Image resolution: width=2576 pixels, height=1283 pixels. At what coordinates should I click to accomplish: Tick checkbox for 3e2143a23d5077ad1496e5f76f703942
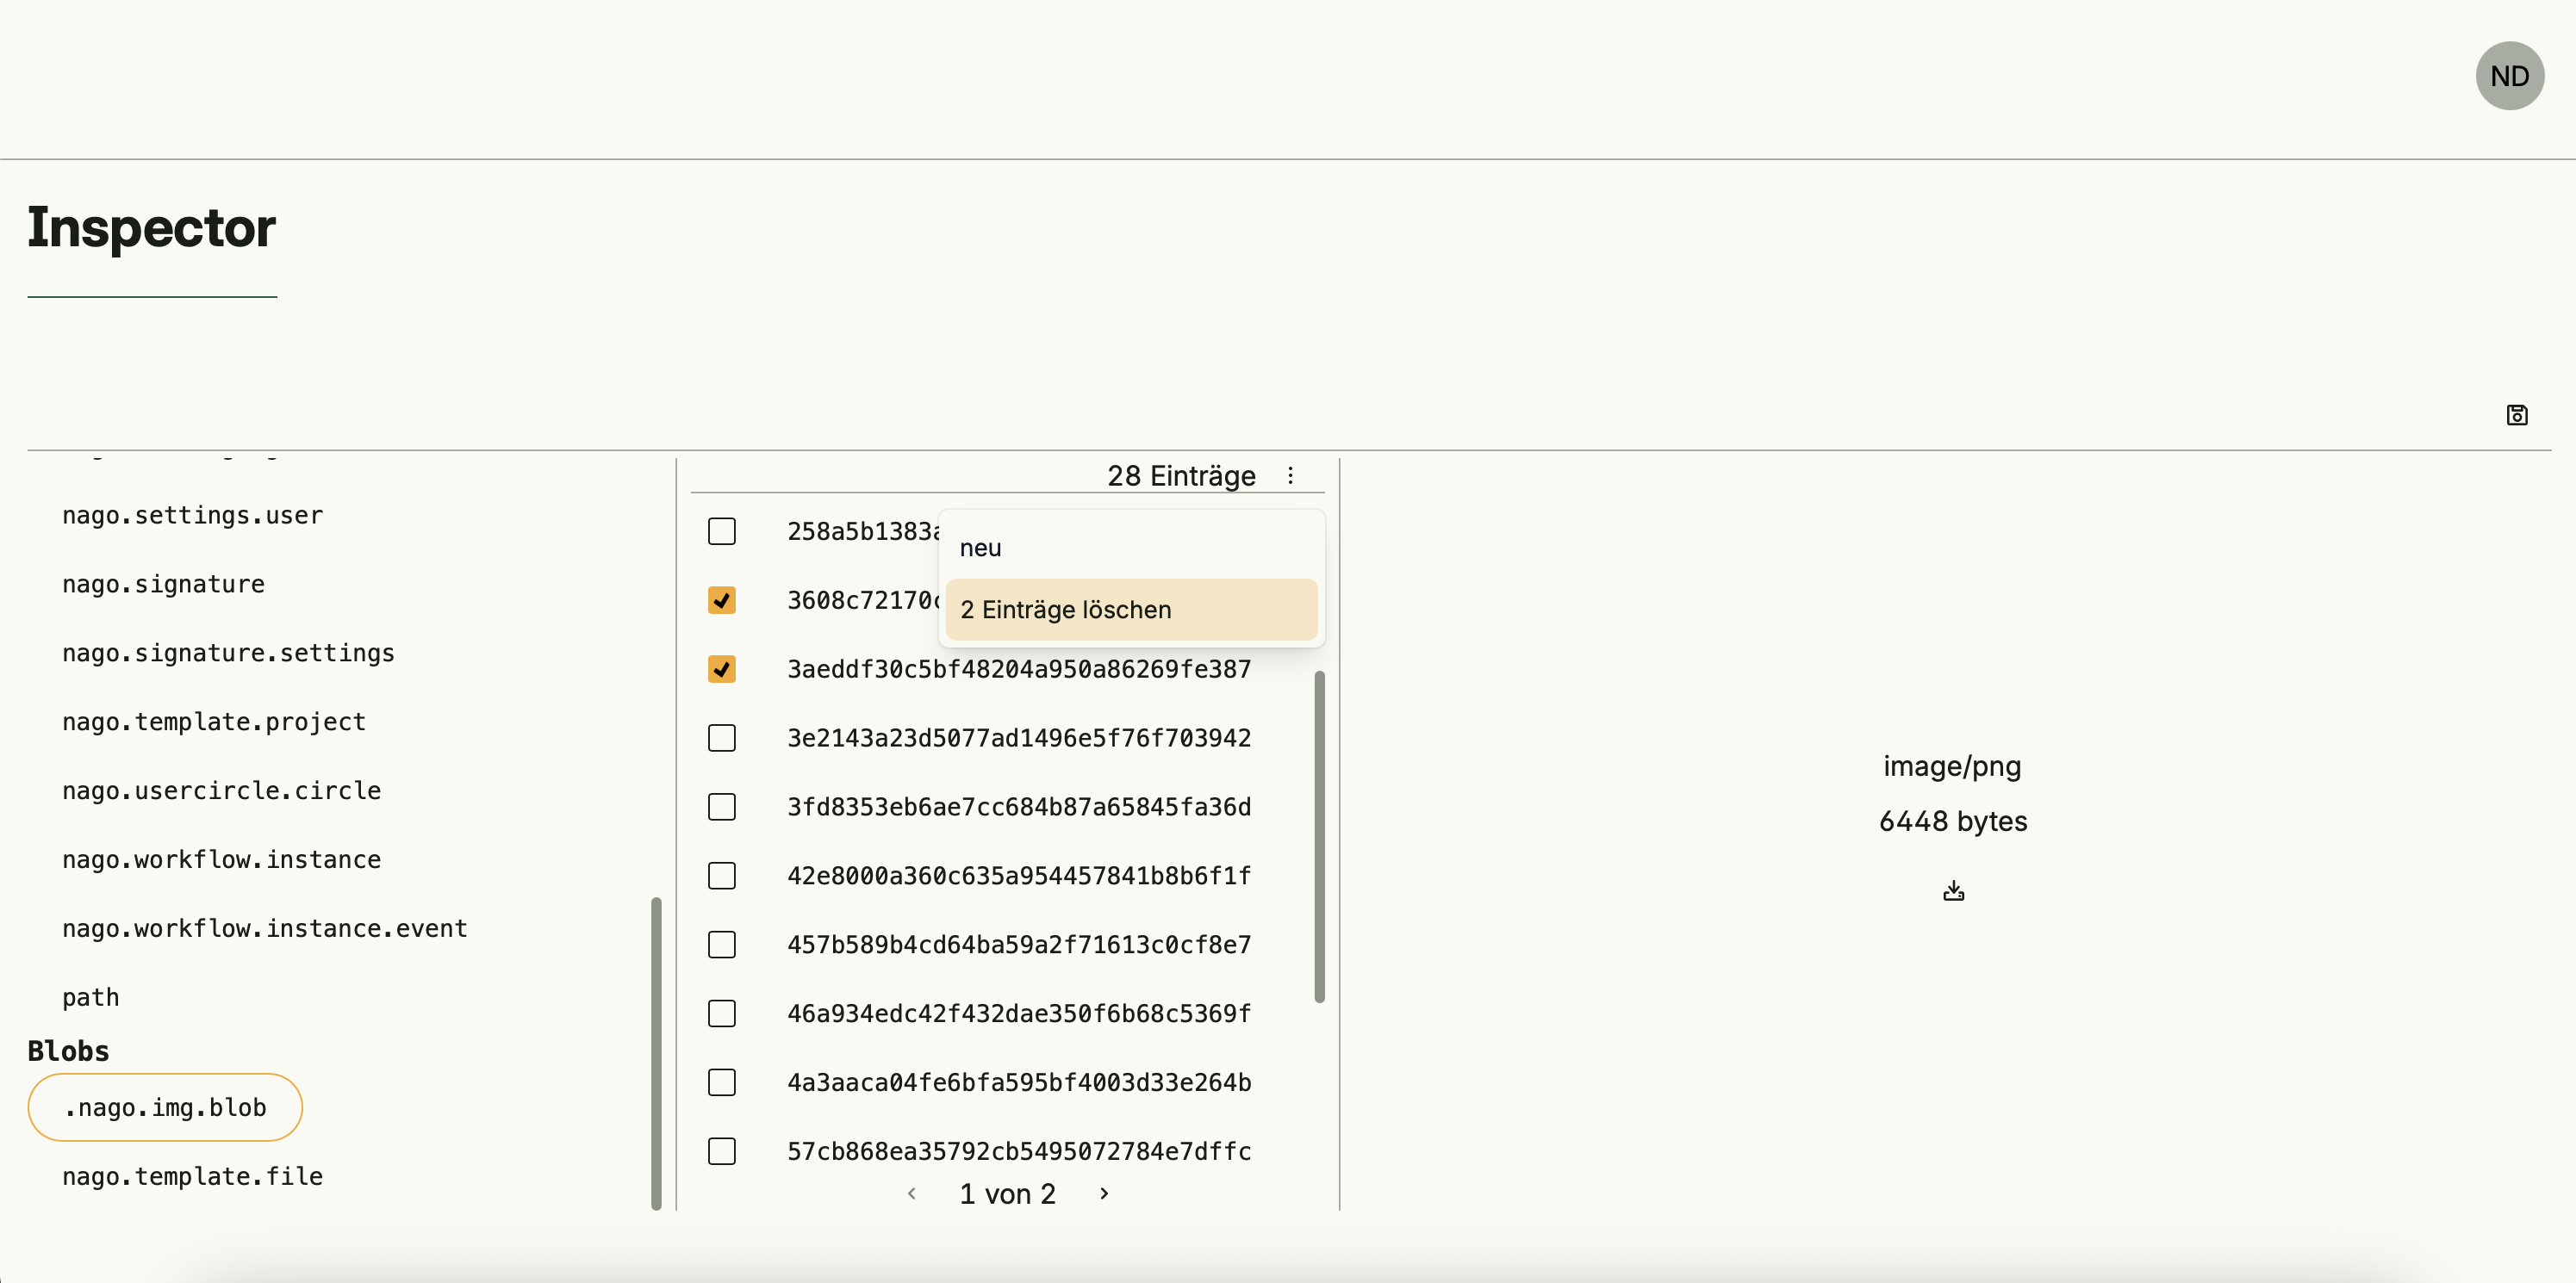[721, 737]
